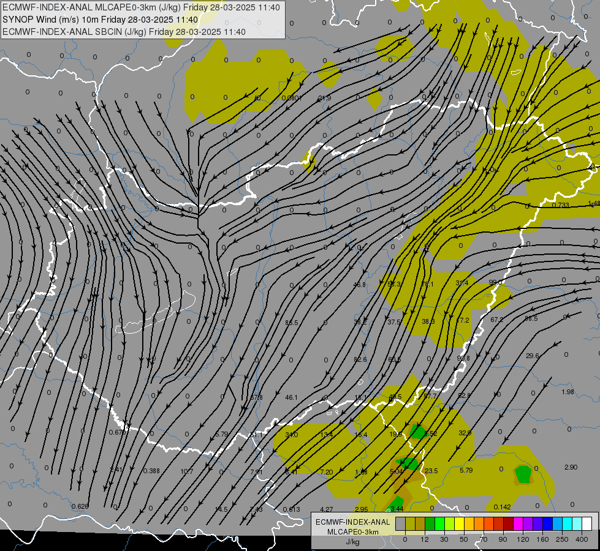600x551 pixels.
Task: Click the 46.8 grid value
Action: (x=360, y=285)
